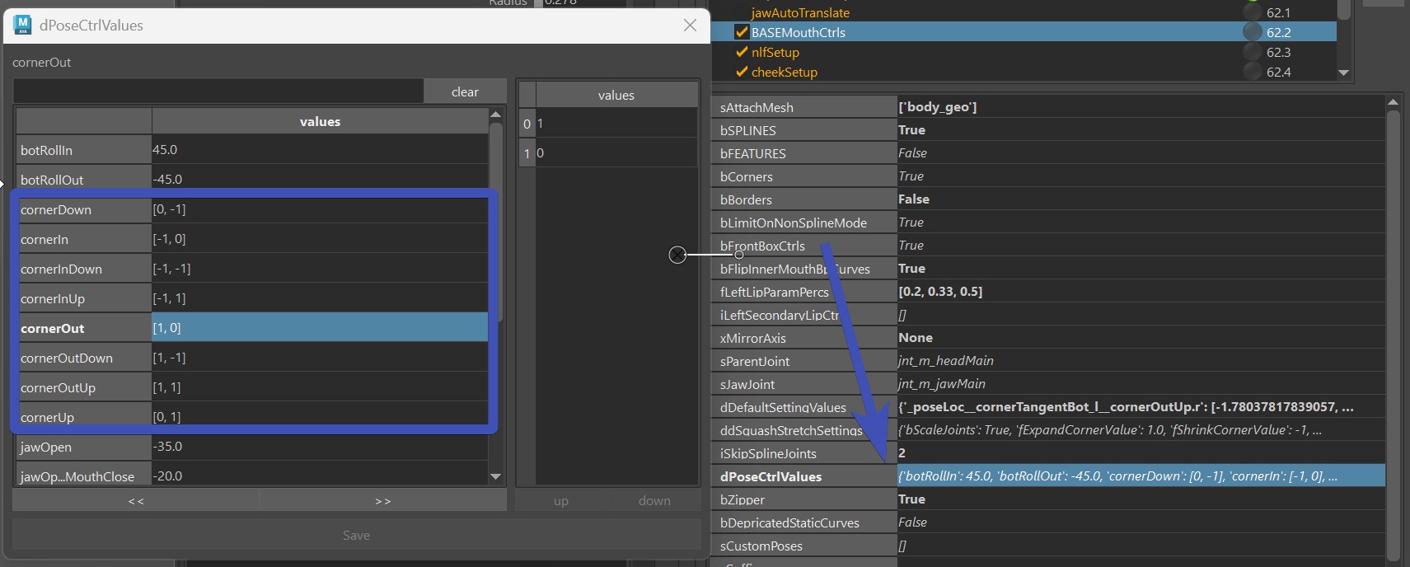Select the jawAutoTranslate item in the list

[800, 12]
